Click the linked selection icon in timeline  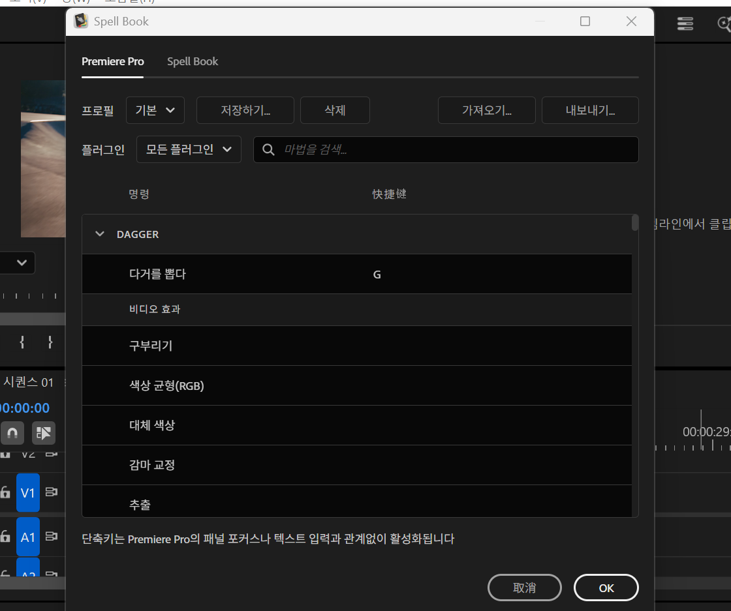click(x=43, y=433)
